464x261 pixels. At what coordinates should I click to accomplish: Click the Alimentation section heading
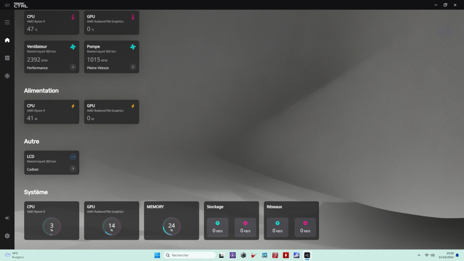(41, 91)
